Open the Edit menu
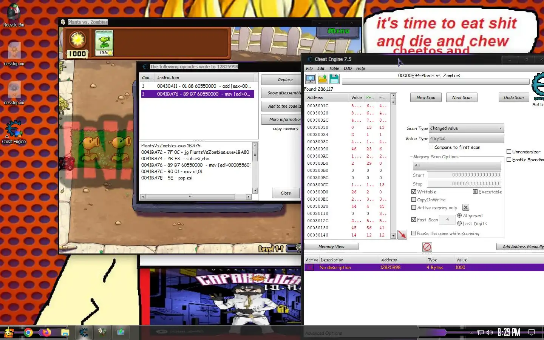 click(x=321, y=68)
